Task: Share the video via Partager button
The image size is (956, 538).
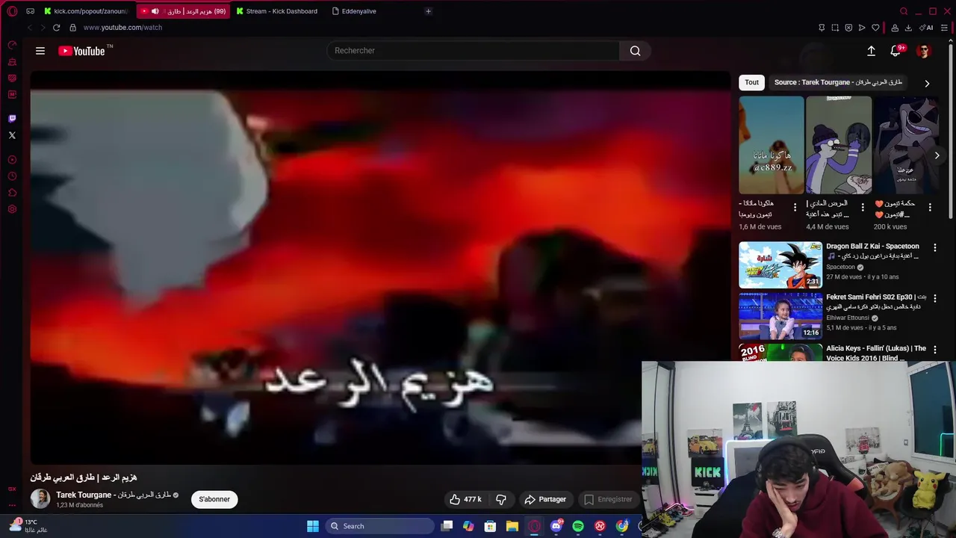Action: click(545, 499)
